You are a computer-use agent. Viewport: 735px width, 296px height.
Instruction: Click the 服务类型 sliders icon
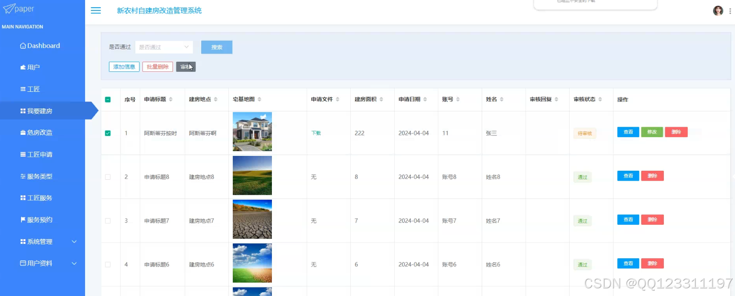23,176
